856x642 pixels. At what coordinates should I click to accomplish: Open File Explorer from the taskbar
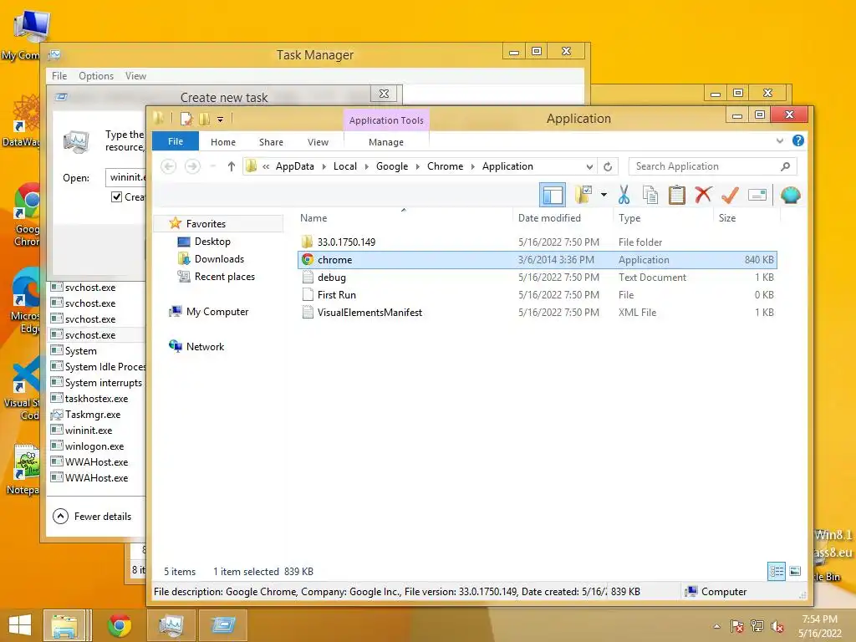point(64,625)
